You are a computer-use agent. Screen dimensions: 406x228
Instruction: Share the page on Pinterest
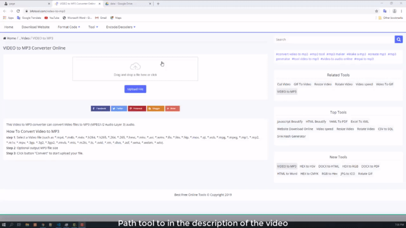[x=137, y=108]
